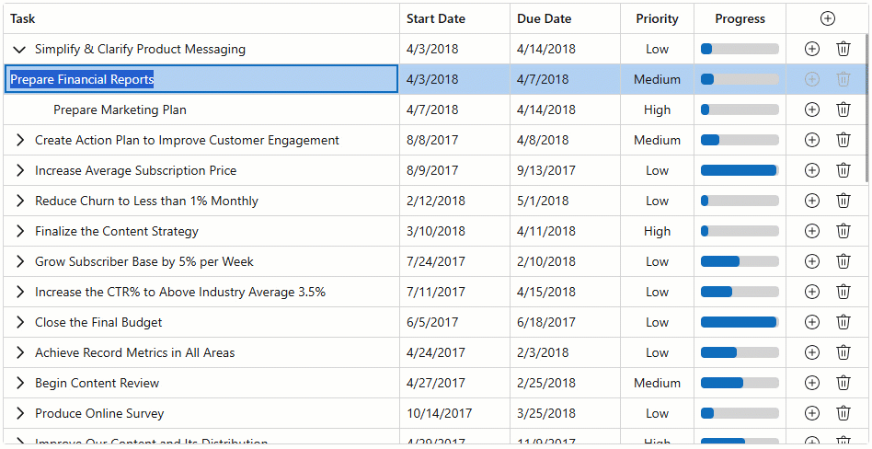Screen dimensions: 872x449
Task: Delete the Simplify & Clarify Product Messaging task
Action: coord(843,49)
